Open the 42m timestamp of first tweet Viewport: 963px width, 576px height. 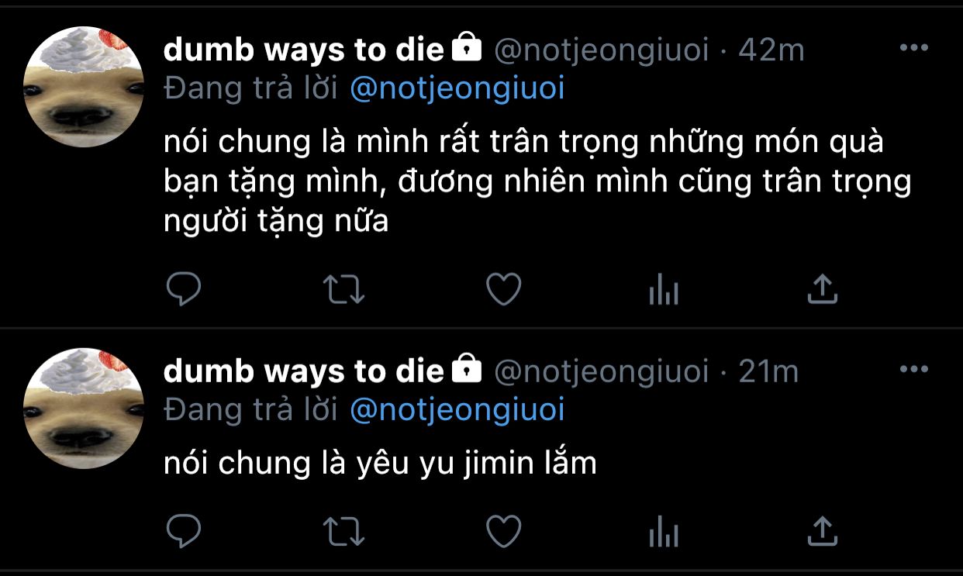(771, 50)
